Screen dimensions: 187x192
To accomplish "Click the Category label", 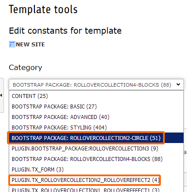I will [25, 67].
